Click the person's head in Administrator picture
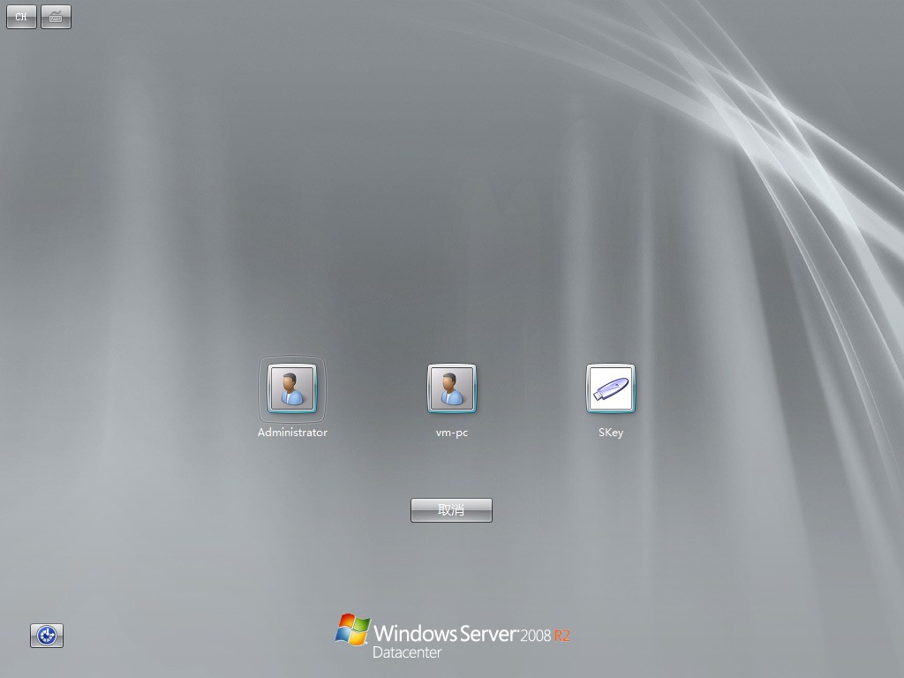The width and height of the screenshot is (904, 678). [x=290, y=381]
